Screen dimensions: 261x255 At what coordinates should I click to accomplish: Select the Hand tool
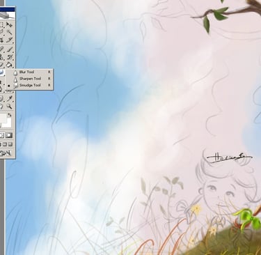coord(2,107)
